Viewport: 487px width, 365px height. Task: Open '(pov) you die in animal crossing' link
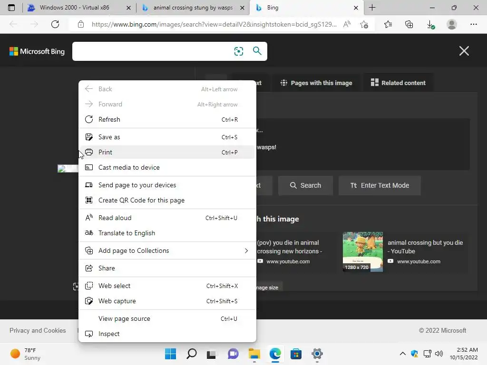(289, 247)
